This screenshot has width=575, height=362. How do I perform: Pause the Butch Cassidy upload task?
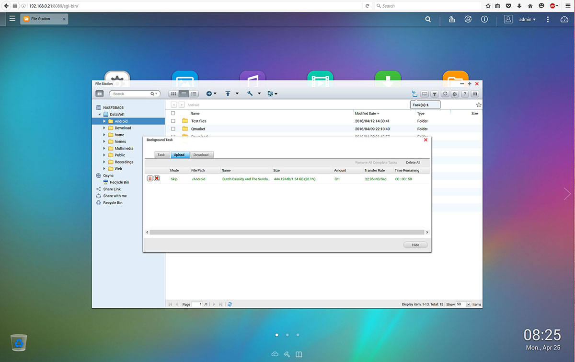(150, 178)
